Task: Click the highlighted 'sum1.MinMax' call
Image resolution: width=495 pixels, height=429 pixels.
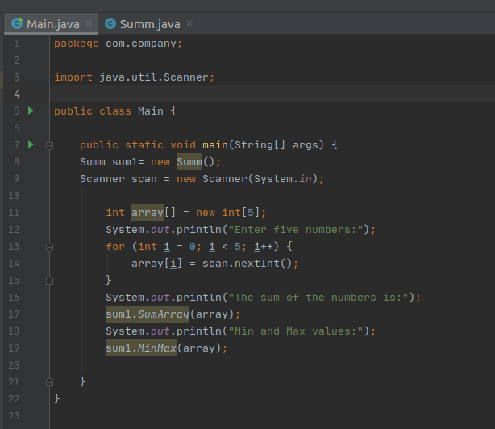Action: (x=141, y=348)
